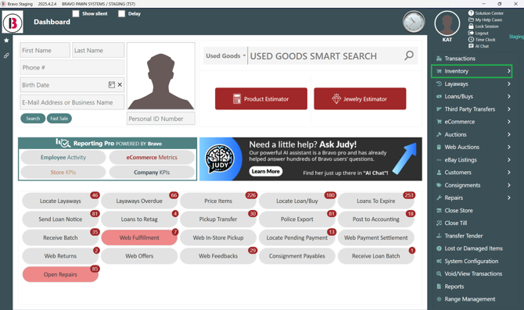Focus the First Name field
The image size is (524, 310).
click(45, 51)
